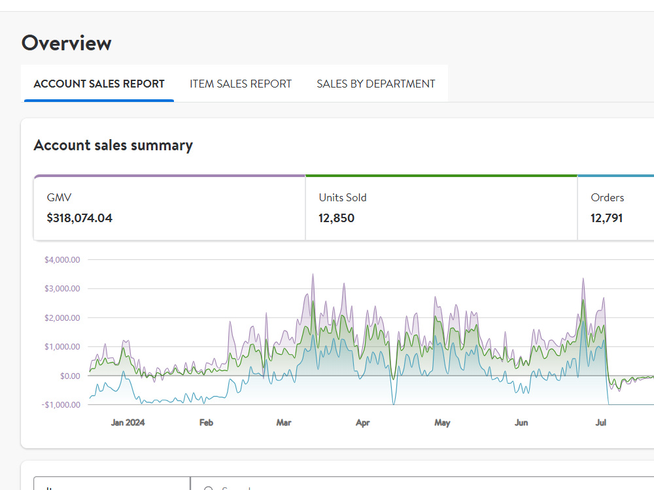The width and height of the screenshot is (654, 490).
Task: Click the search field below the chart
Action: point(422,483)
